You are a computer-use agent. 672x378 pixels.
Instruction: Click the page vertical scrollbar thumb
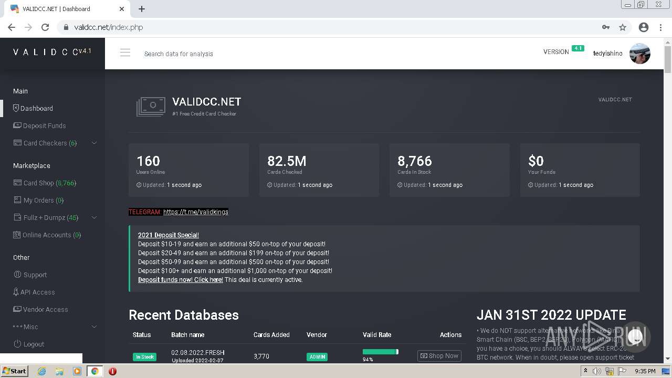[668, 60]
